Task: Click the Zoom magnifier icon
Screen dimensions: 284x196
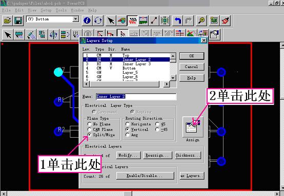Action: click(201, 20)
